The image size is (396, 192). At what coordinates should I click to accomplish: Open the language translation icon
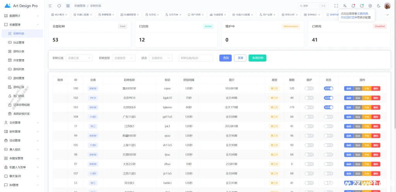pos(345,6)
